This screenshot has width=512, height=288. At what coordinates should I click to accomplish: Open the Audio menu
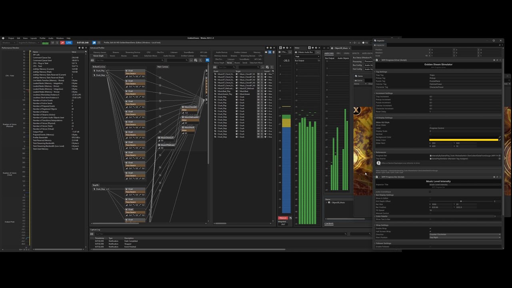coord(51,38)
